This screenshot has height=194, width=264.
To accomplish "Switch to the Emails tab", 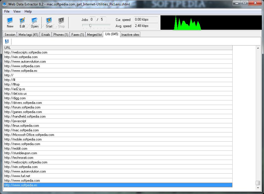I will tap(46, 35).
